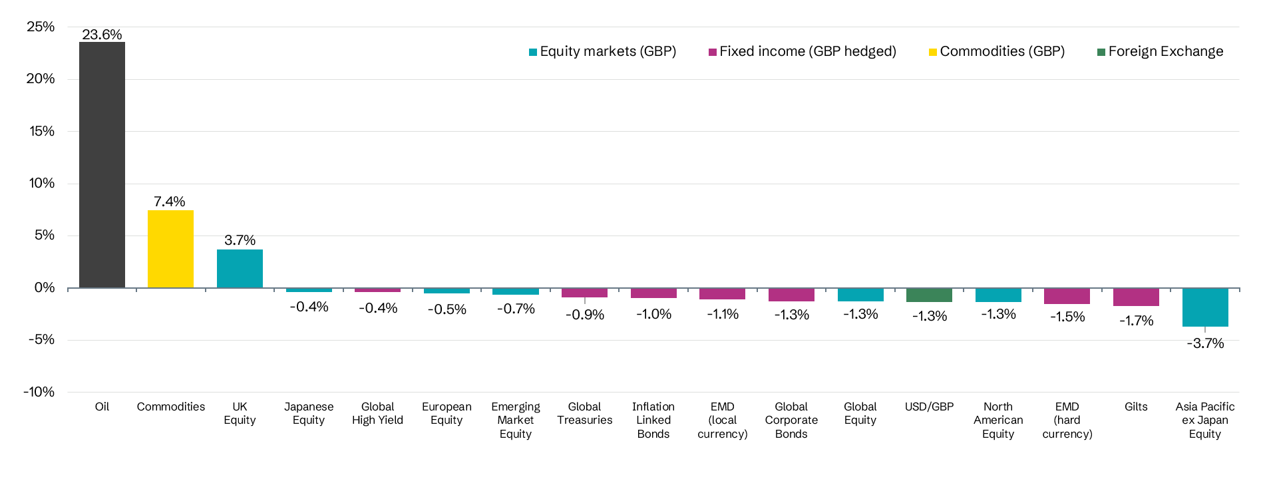Click the 25% y-axis tick label
1263x477 pixels.
coord(41,27)
